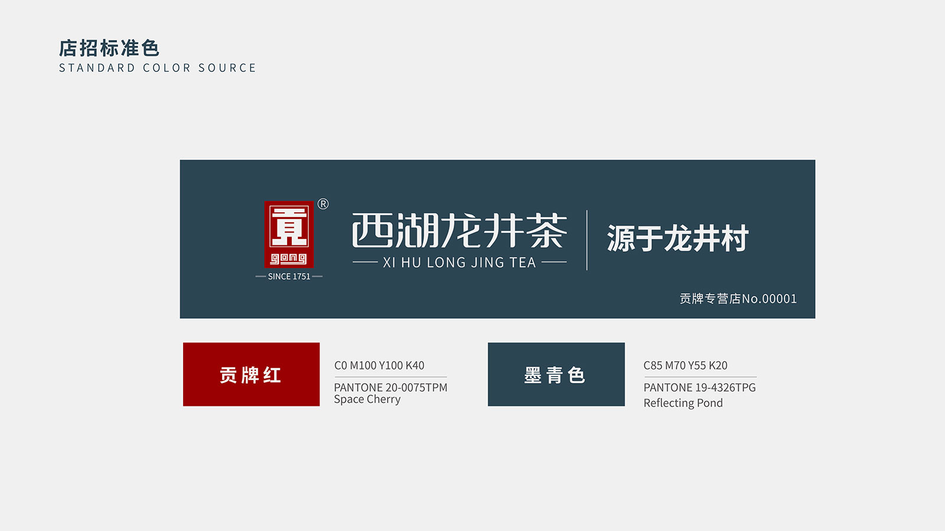Viewport: 945px width, 531px height.
Task: Click the empty top area of the signboard
Action: tap(497, 177)
